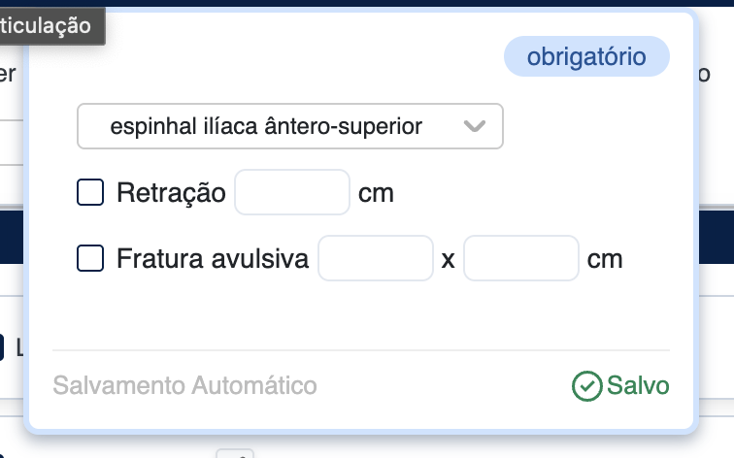
Task: Click the x separator between dimension fields
Action: (x=448, y=260)
